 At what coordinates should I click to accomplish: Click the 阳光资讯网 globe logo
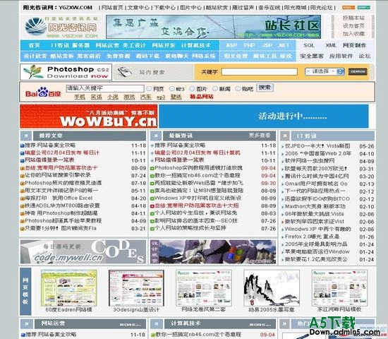pyautogui.click(x=36, y=26)
